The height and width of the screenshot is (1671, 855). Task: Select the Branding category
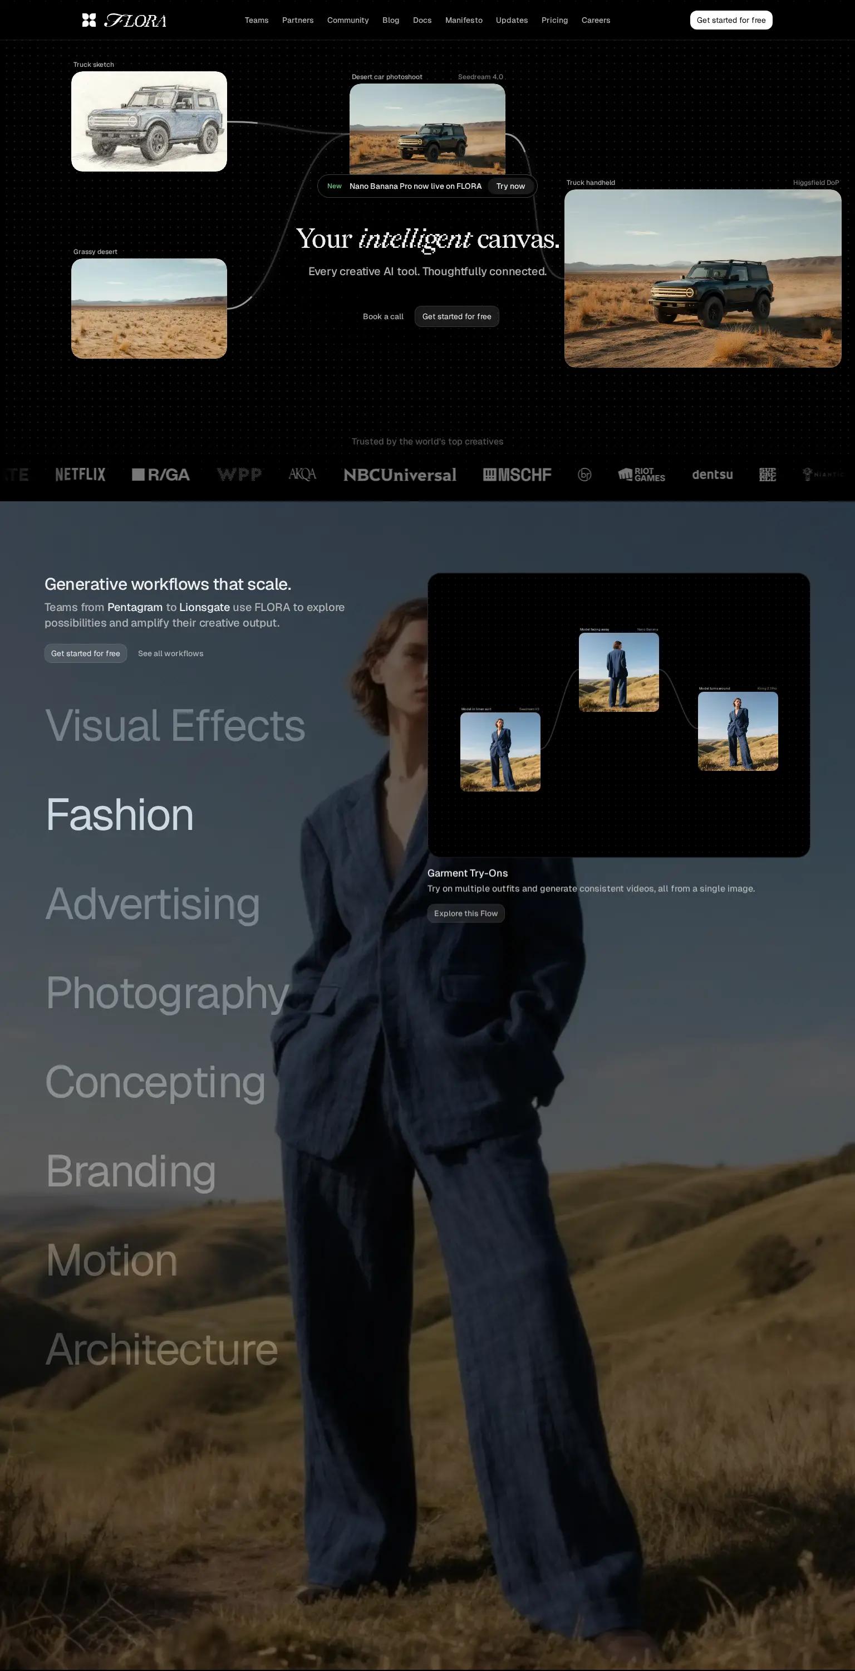(131, 1171)
